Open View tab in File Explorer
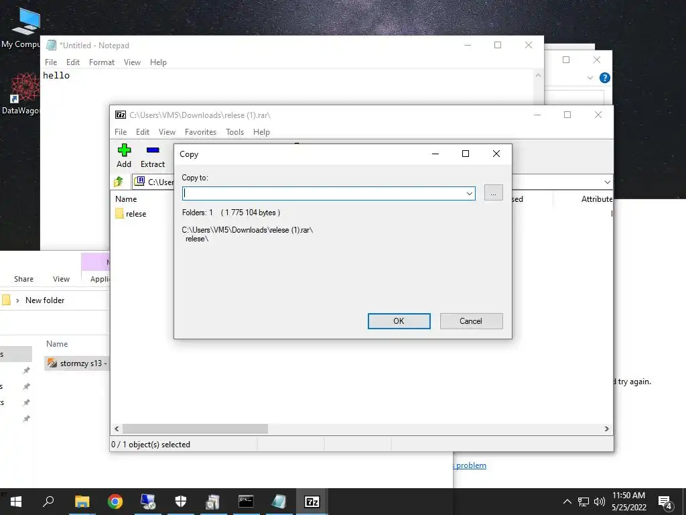The image size is (686, 515). click(61, 279)
